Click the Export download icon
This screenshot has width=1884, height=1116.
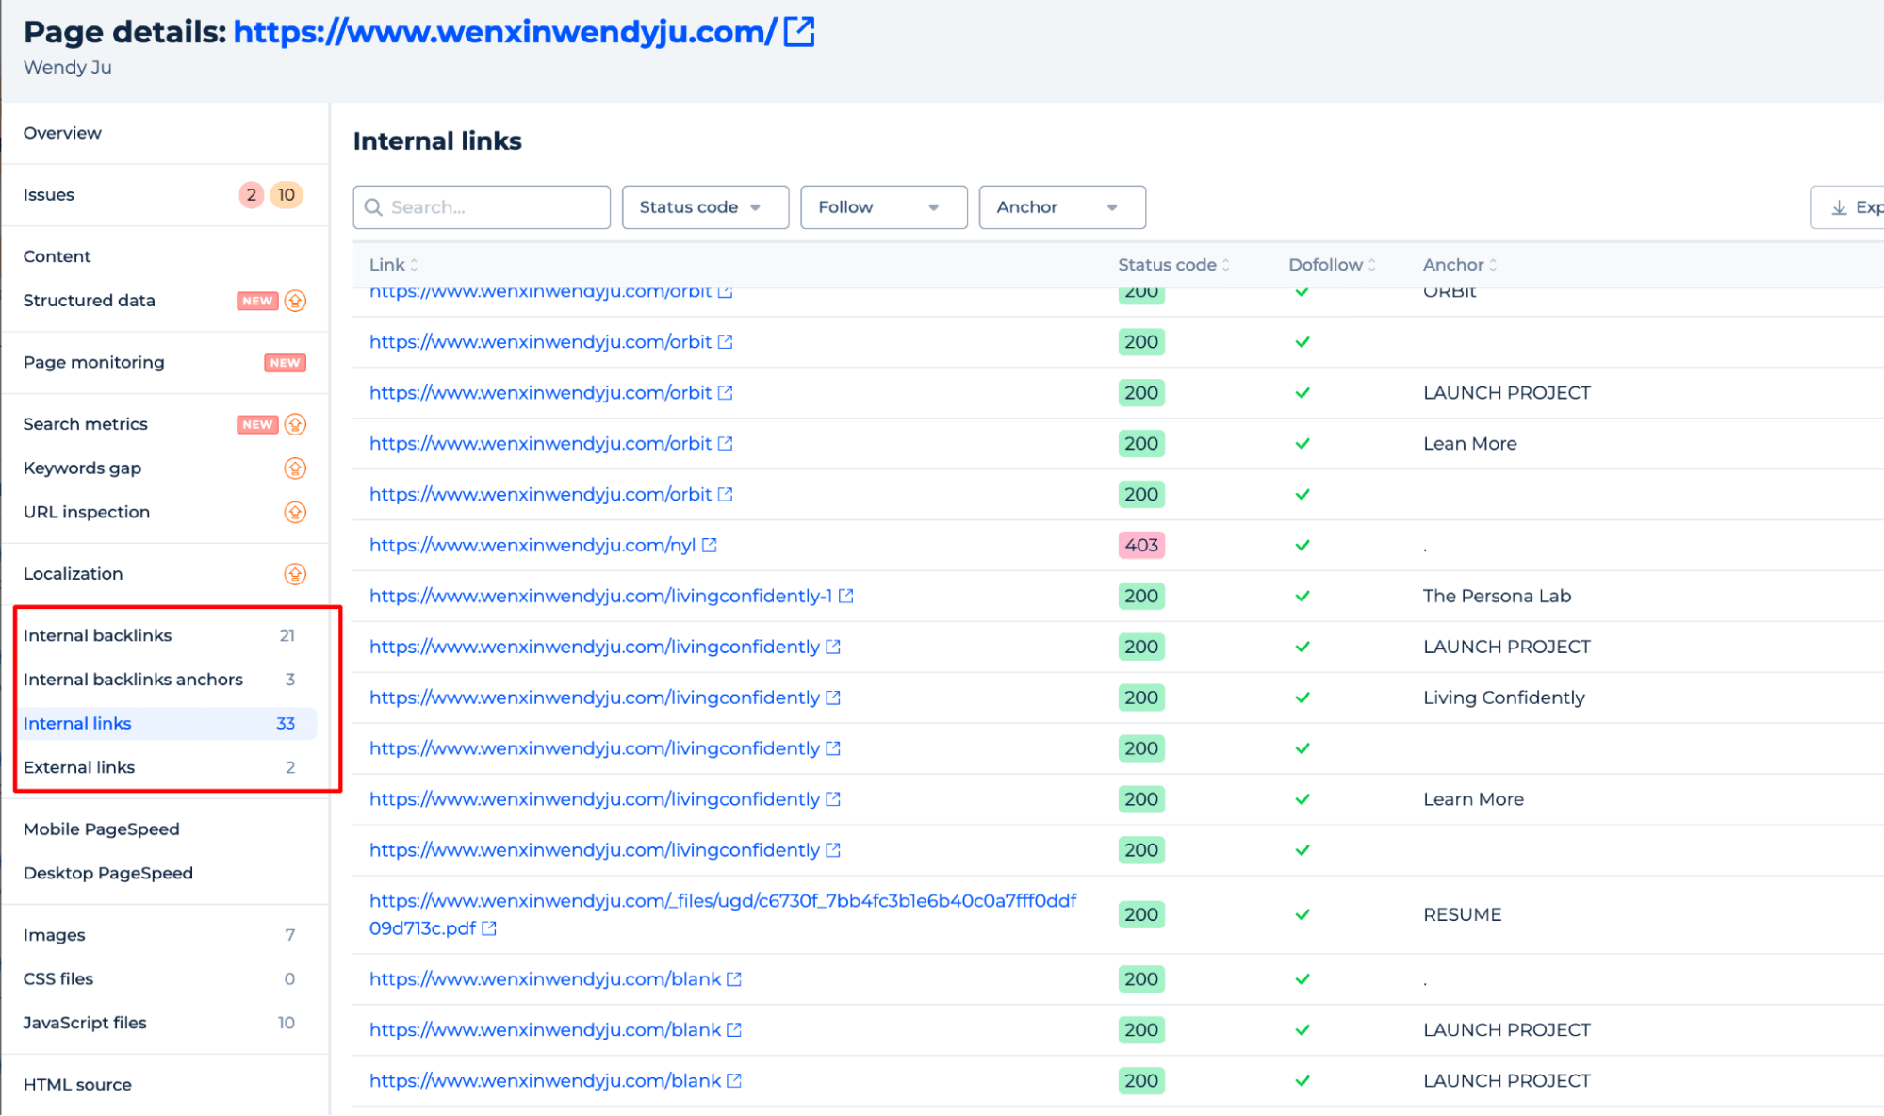pos(1839,207)
